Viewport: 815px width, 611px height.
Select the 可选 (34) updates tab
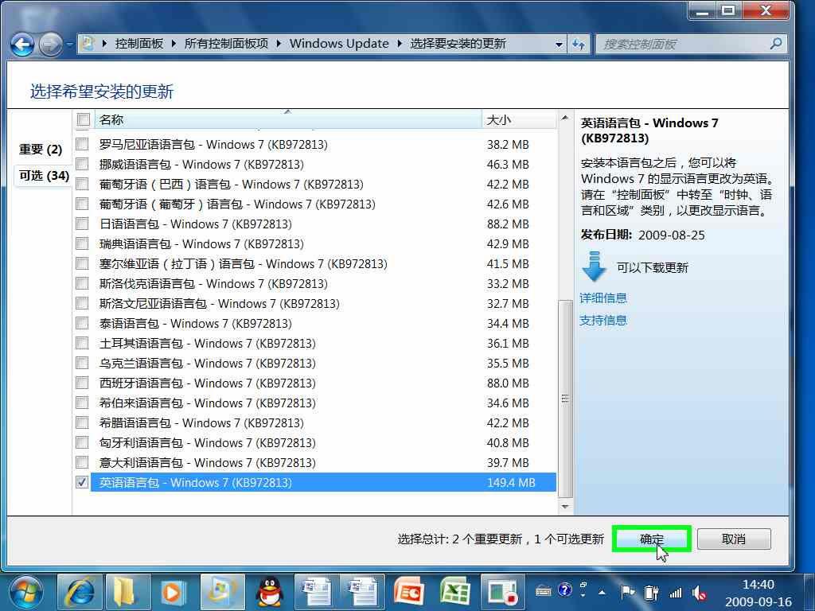(x=44, y=176)
